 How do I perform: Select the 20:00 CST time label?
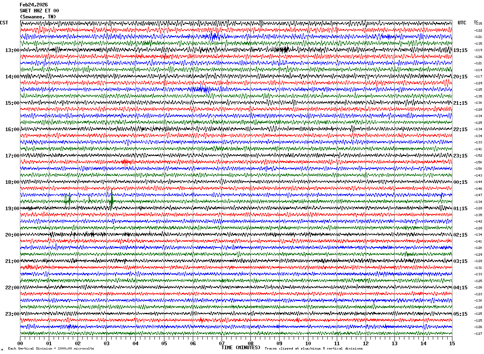[x=12, y=235]
